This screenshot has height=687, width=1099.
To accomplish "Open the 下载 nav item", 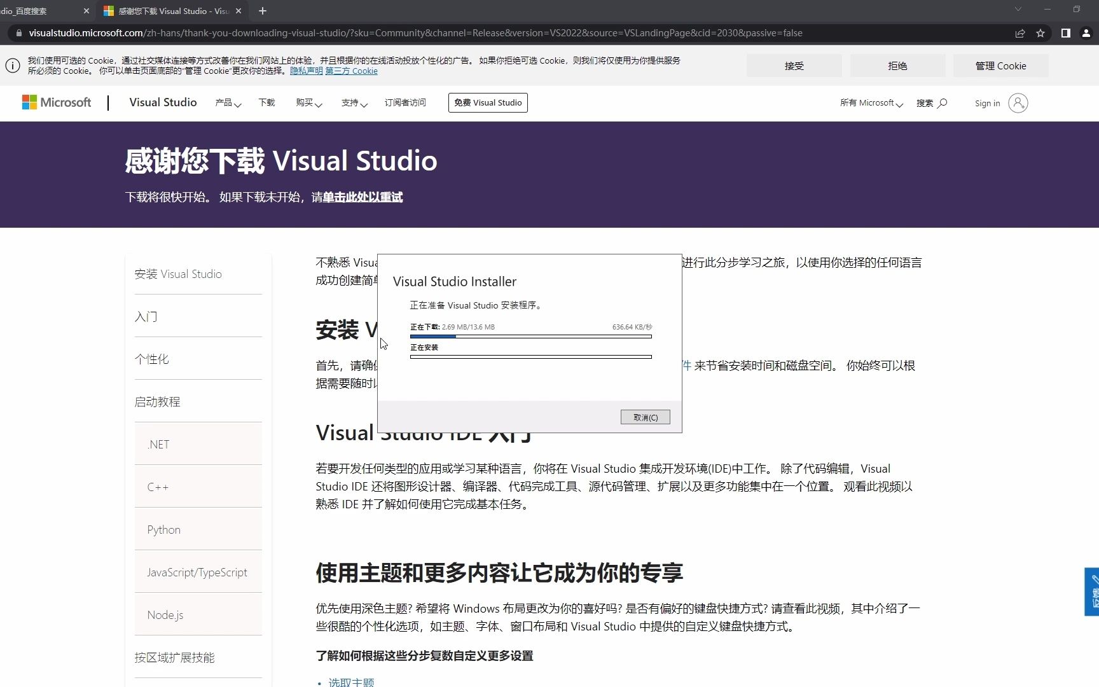I will point(266,102).
